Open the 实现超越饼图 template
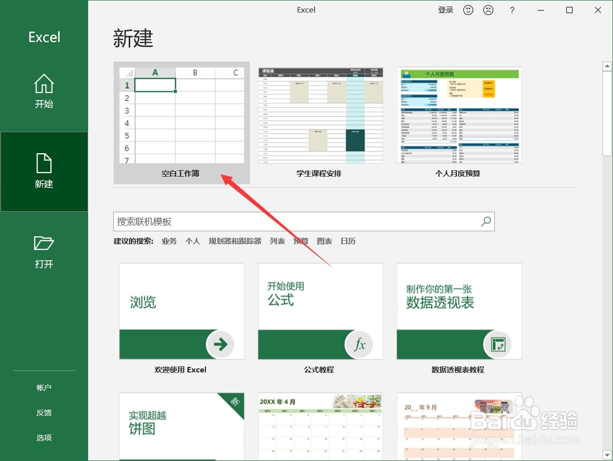Viewport: 613px width, 461px height. [182, 426]
